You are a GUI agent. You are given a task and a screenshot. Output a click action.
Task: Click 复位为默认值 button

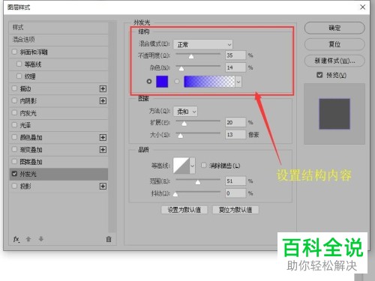coord(235,210)
